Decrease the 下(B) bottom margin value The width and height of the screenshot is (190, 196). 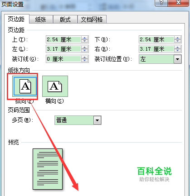point(178,41)
